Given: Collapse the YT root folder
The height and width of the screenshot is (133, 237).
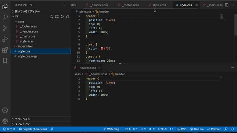Looking at the screenshot, I should 17,17.
